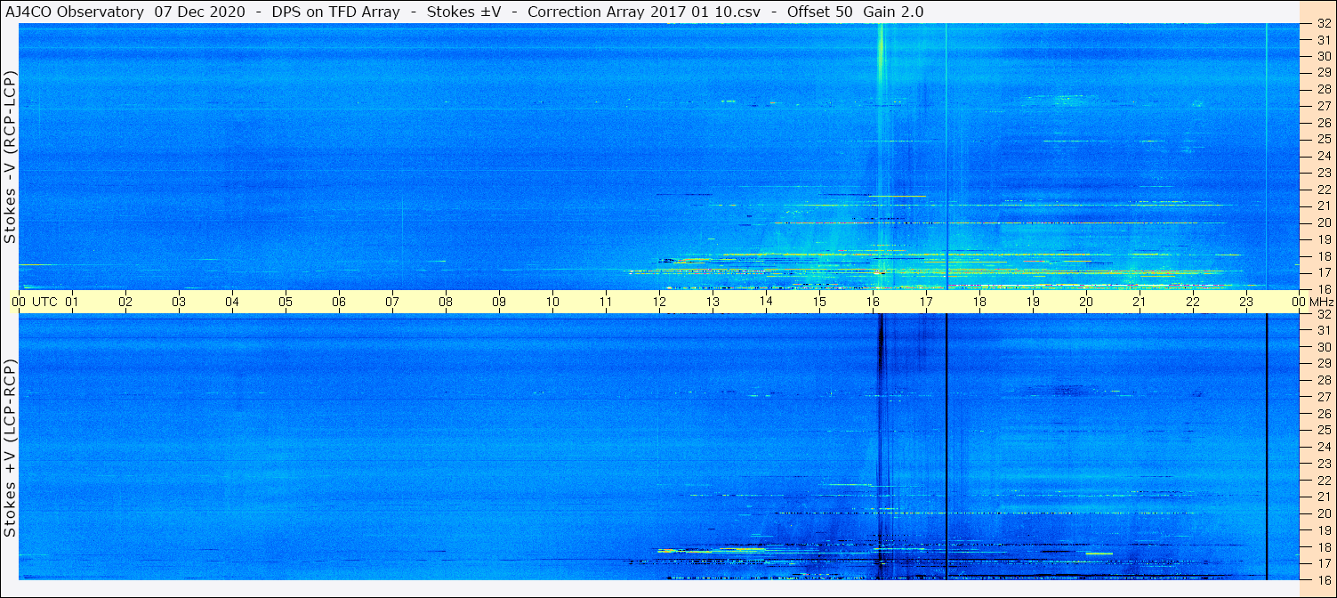Select the 20 hour marker on the time axis
Image resolution: width=1337 pixels, height=598 pixels.
click(1086, 302)
